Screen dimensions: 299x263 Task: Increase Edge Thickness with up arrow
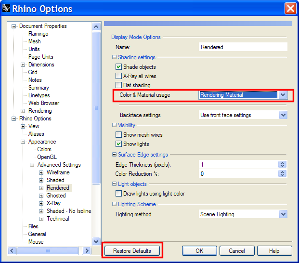coord(283,163)
